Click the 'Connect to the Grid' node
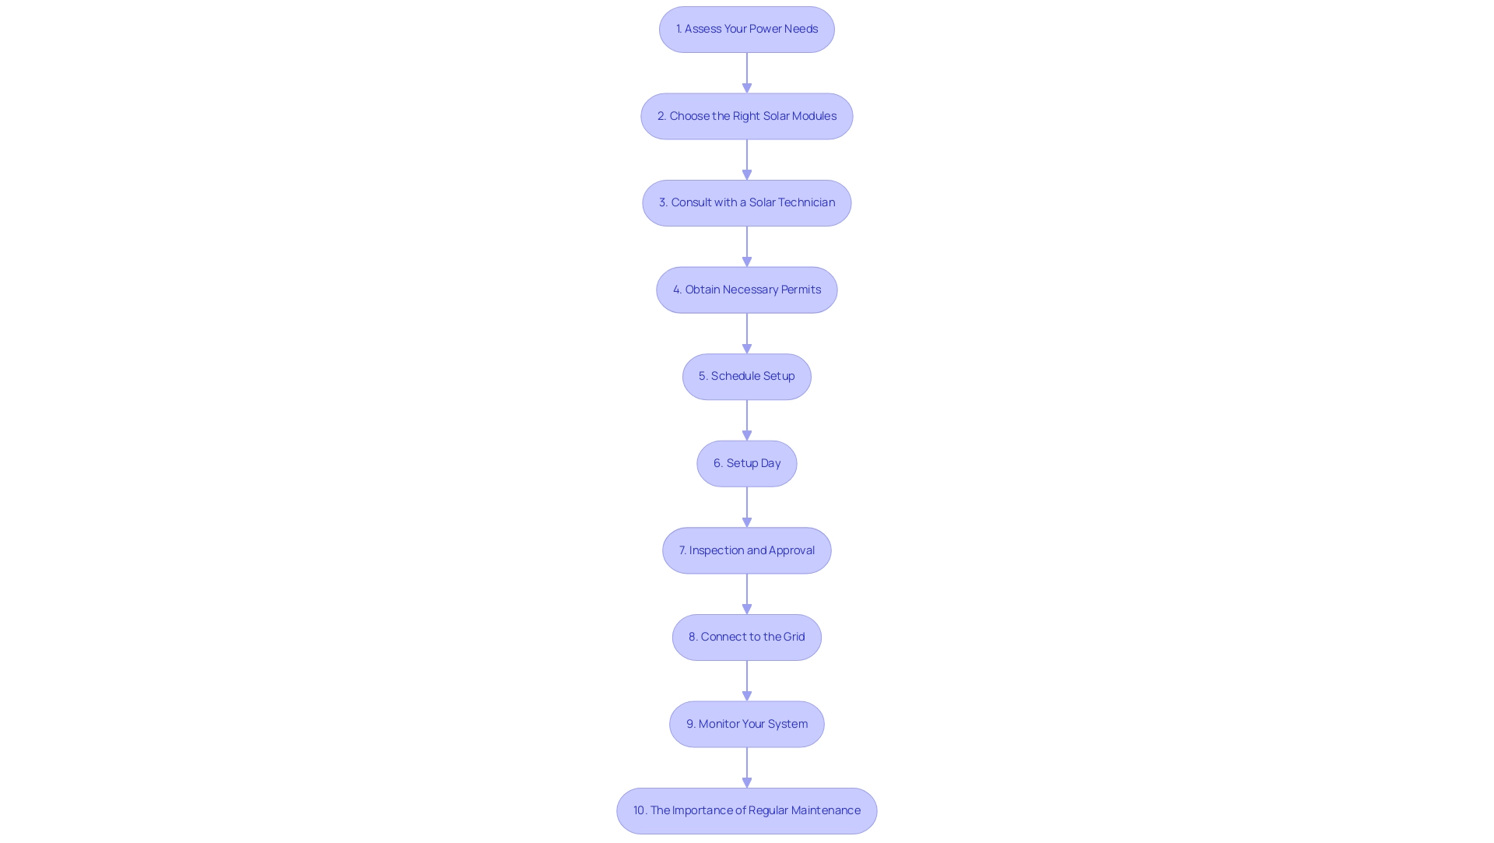Screen dimensions: 1494x843 pos(746,636)
